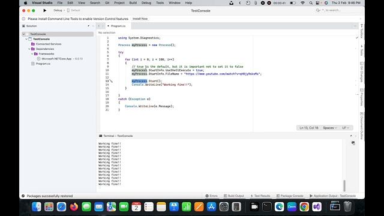
Task: Open the LF line ending dropdown
Action: pyautogui.click(x=346, y=128)
